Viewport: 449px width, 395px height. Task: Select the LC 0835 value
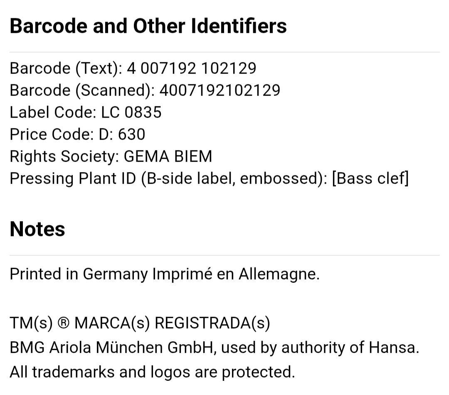pyautogui.click(x=131, y=113)
